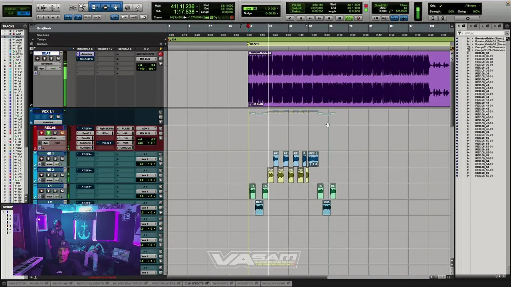This screenshot has height=287, width=511.
Task: Select the Pencil tool
Action: 138,7
